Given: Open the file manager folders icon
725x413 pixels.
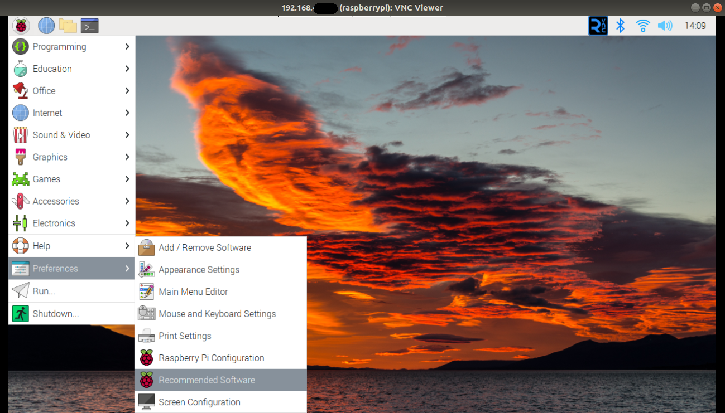Looking at the screenshot, I should (68, 26).
